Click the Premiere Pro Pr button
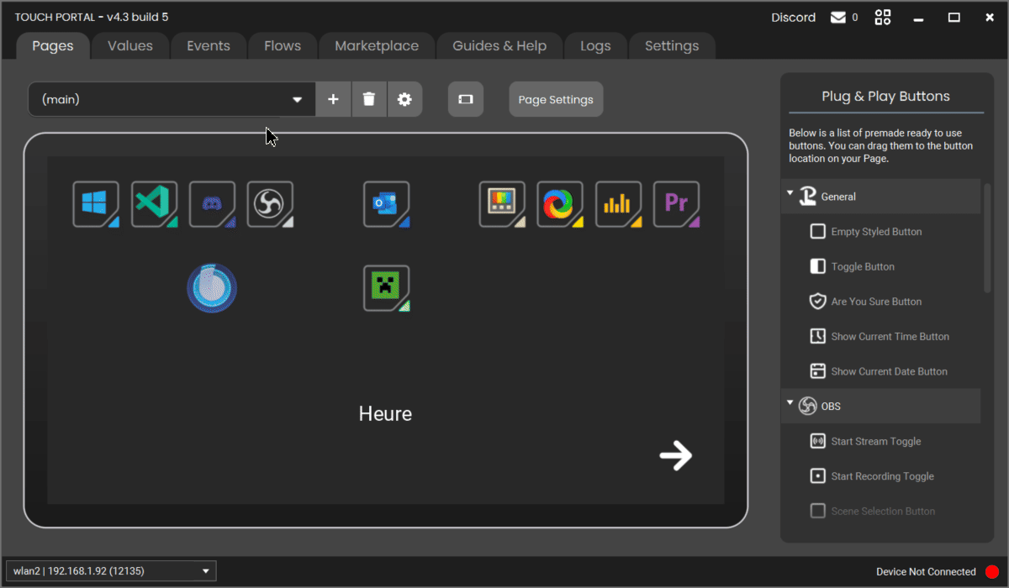Viewport: 1009px width, 588px height. 677,204
